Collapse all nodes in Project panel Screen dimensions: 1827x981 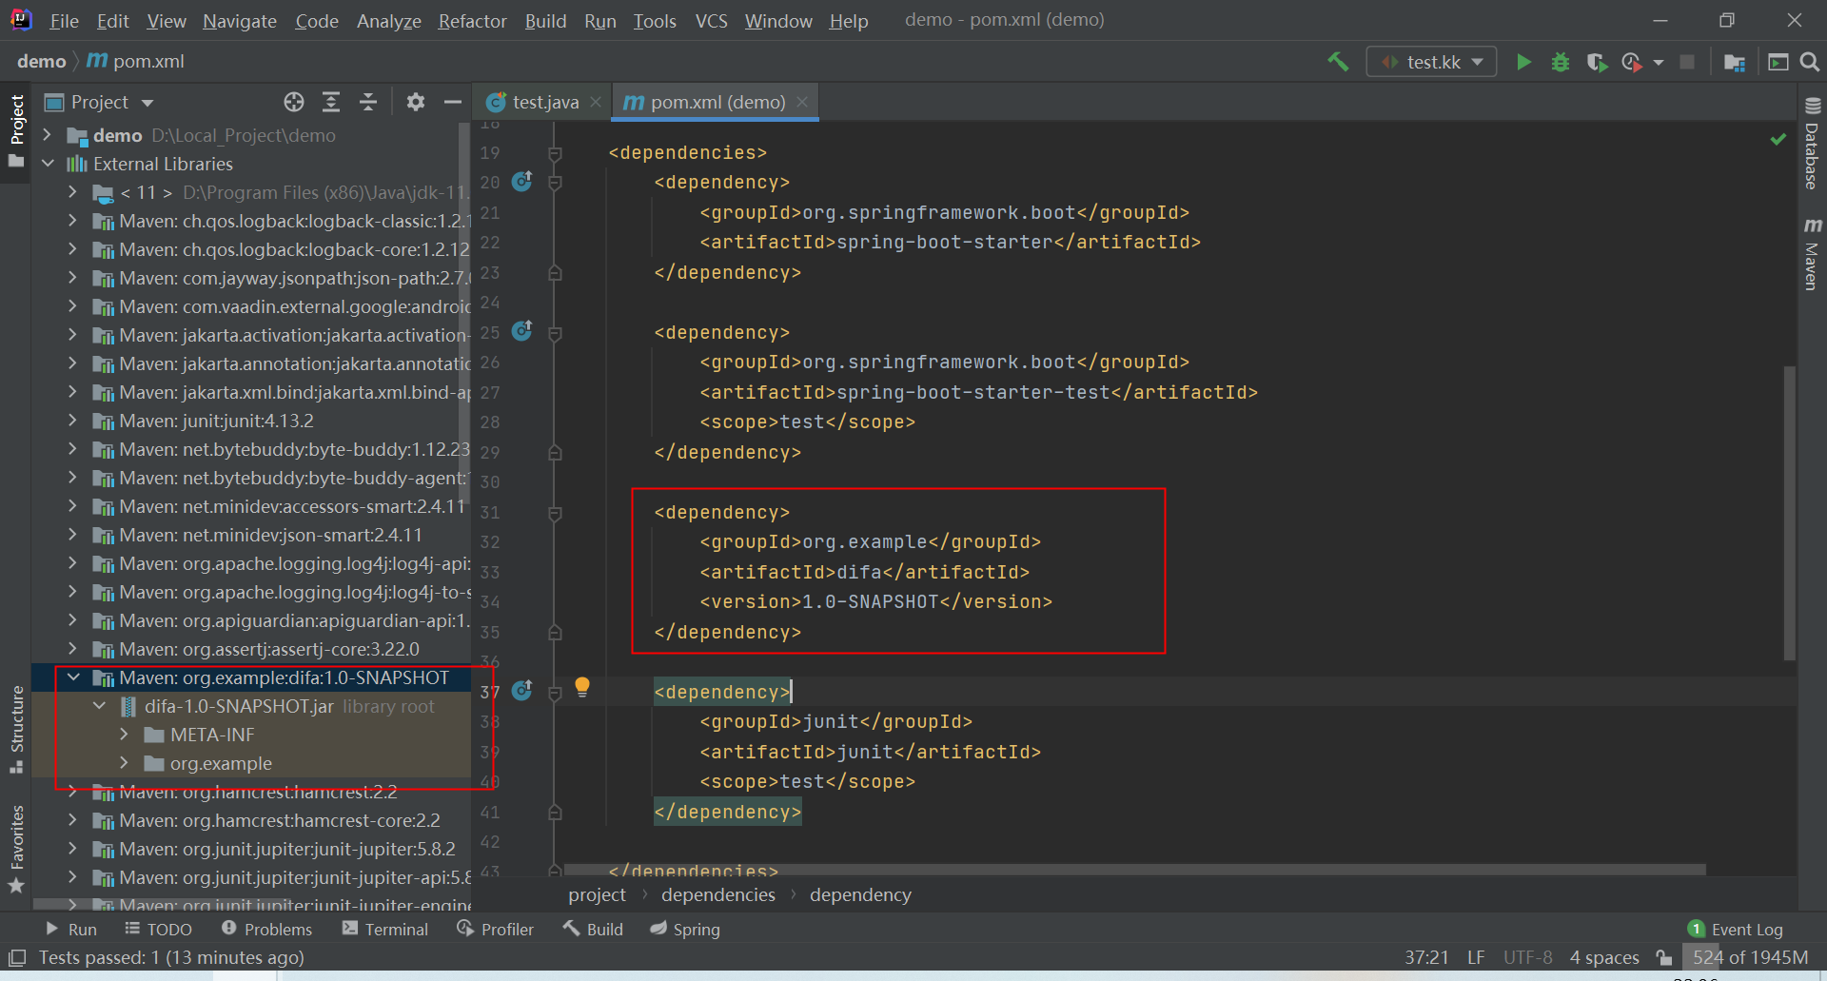pos(368,102)
